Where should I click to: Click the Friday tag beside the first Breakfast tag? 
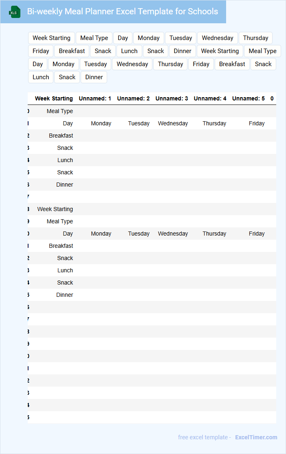41,51
